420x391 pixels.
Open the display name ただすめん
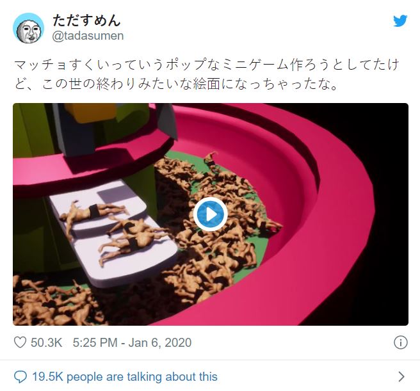(x=86, y=20)
